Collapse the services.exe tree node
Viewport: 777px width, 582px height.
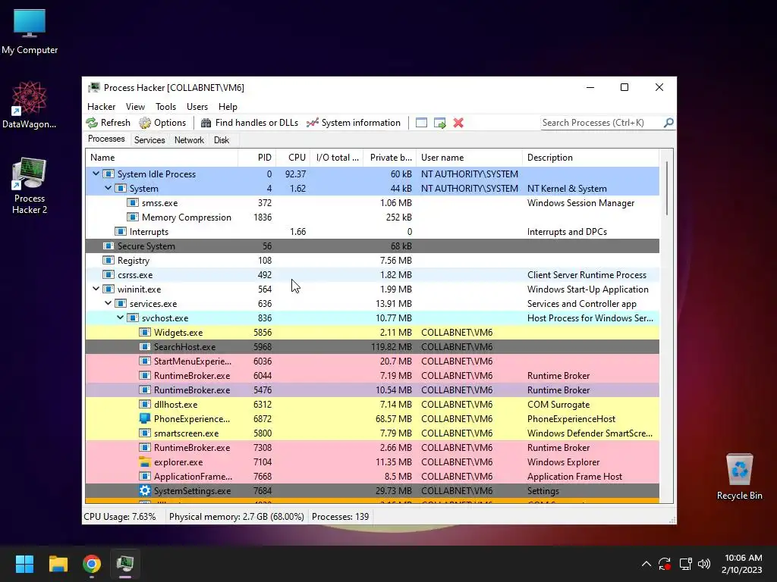pyautogui.click(x=108, y=303)
